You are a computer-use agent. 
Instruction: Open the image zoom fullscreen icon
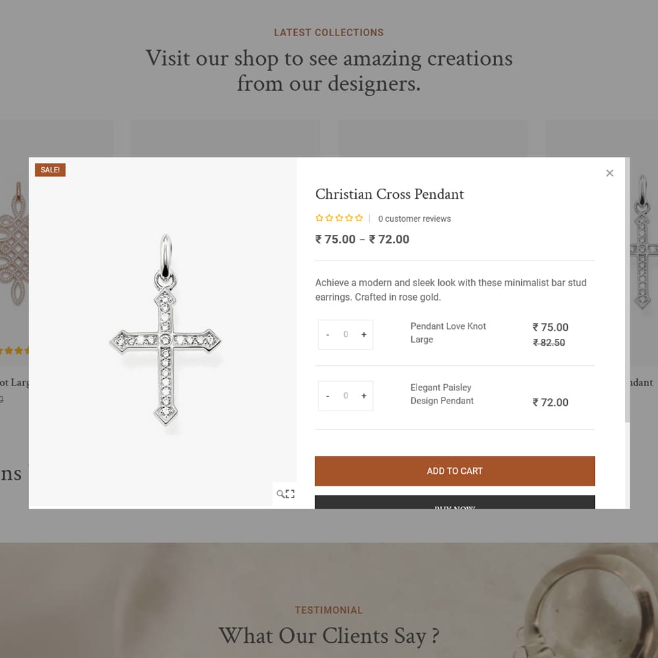286,493
